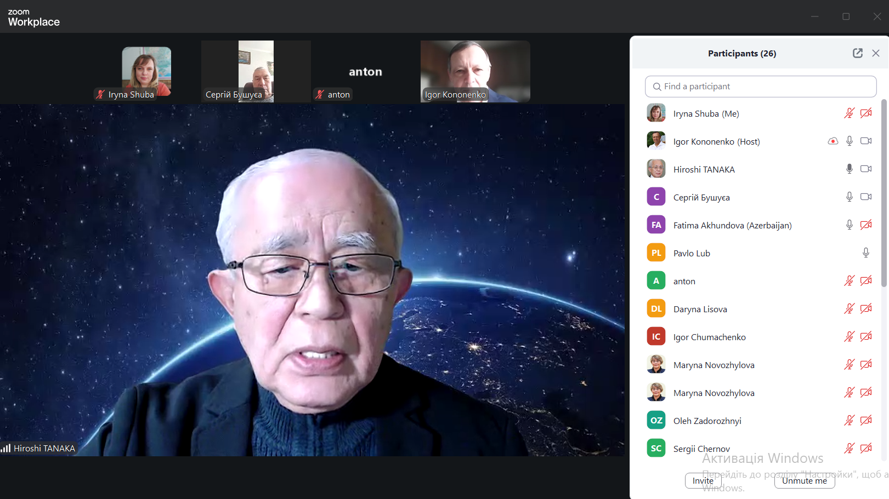Click the Hiroshi TANAKA name label on main video
Screen dimensions: 889x499
coord(44,448)
